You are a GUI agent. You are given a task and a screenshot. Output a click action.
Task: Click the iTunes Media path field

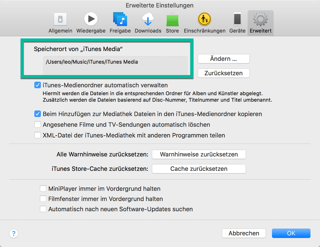(x=115, y=66)
